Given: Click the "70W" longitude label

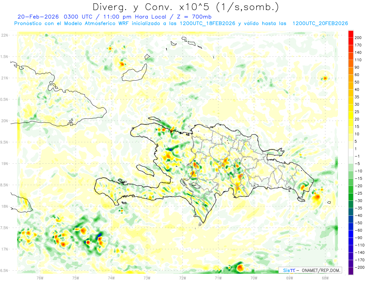Looking at the screenshot, I should click(x=254, y=278).
